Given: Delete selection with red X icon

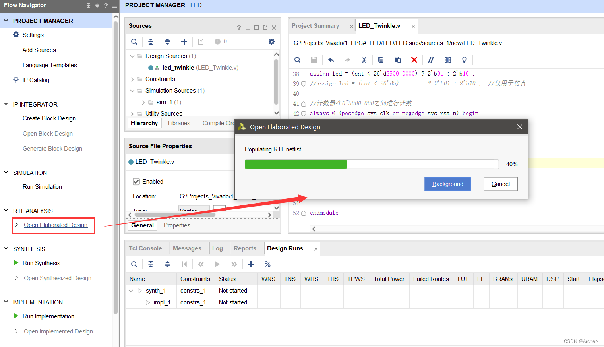Looking at the screenshot, I should pyautogui.click(x=414, y=60).
